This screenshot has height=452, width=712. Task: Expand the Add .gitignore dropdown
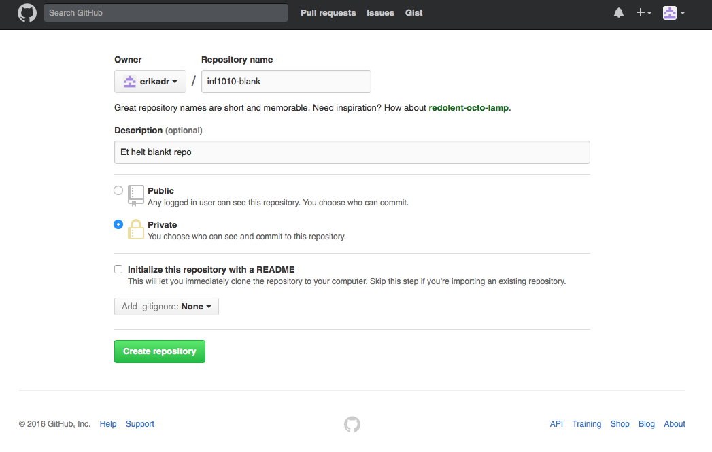click(166, 307)
